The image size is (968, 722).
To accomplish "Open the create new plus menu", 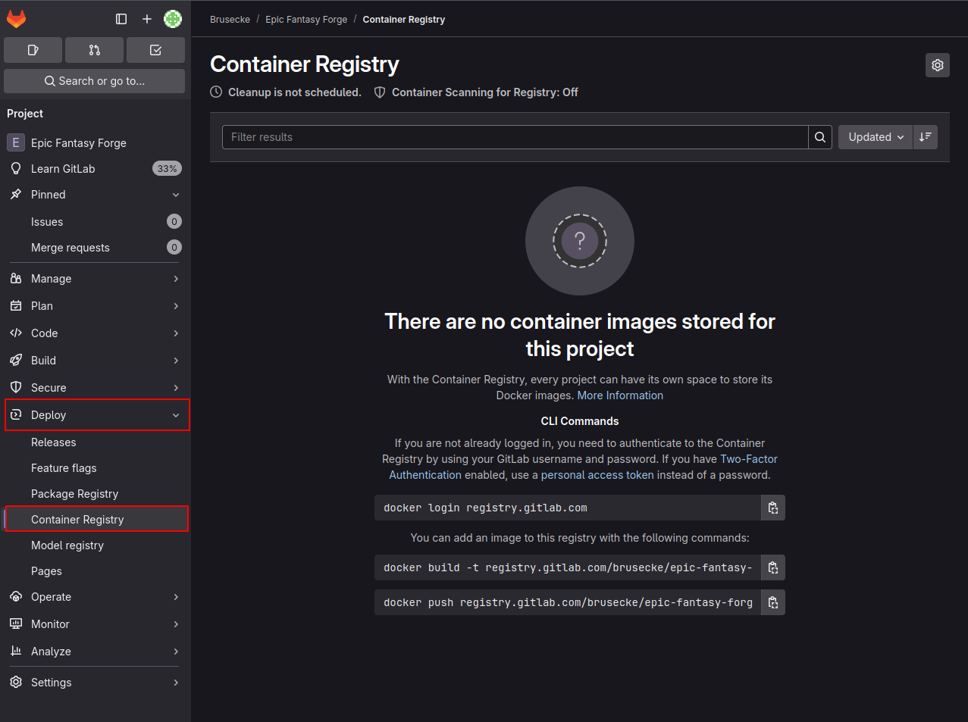I will click(x=147, y=19).
